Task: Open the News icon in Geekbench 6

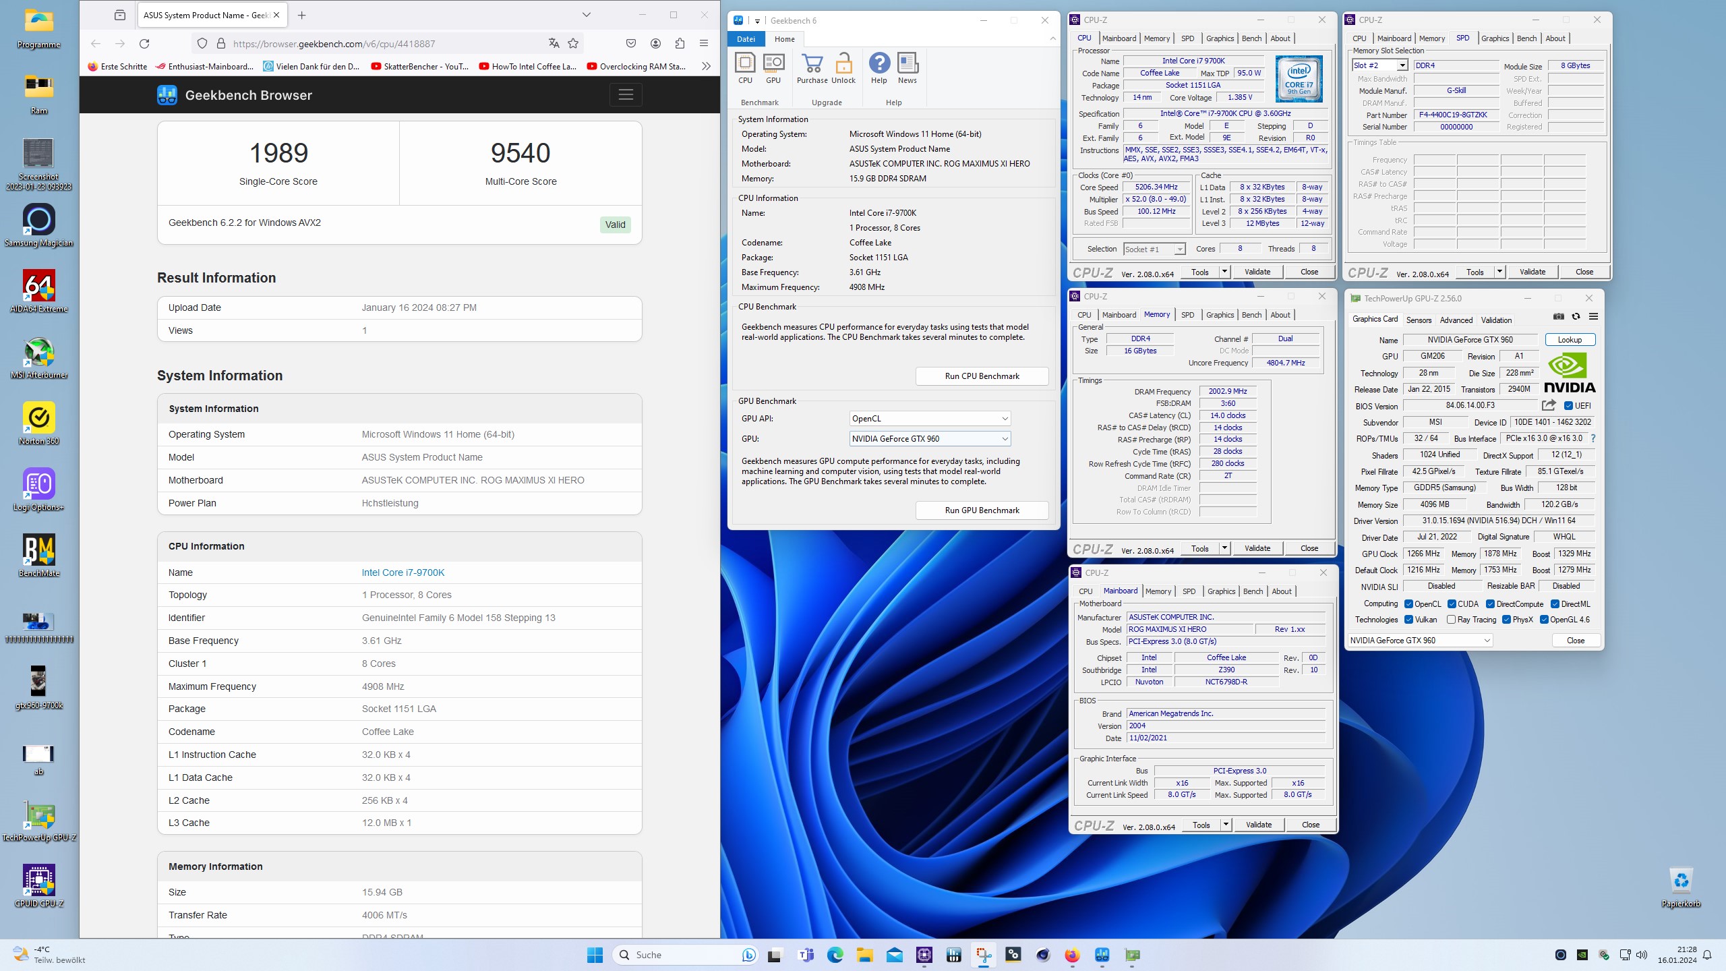Action: pyautogui.click(x=907, y=68)
